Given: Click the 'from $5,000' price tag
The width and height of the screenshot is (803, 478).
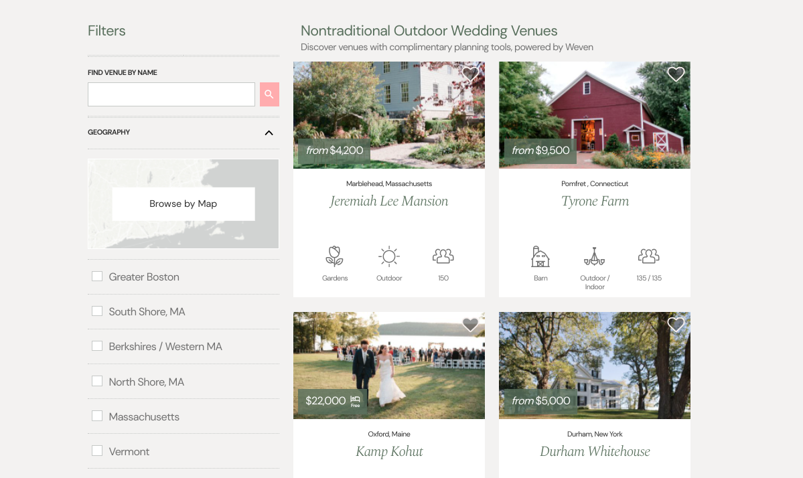Looking at the screenshot, I should point(540,401).
